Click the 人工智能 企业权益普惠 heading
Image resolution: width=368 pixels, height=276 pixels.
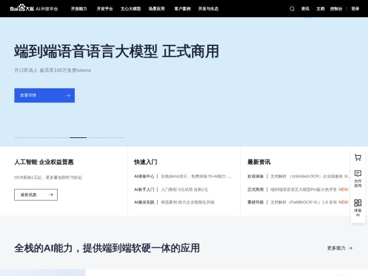[44, 162]
